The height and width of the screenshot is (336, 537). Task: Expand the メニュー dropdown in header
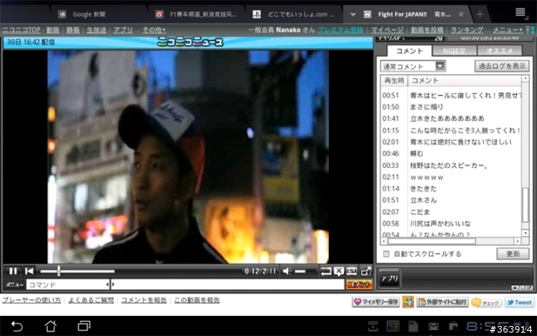click(x=507, y=30)
